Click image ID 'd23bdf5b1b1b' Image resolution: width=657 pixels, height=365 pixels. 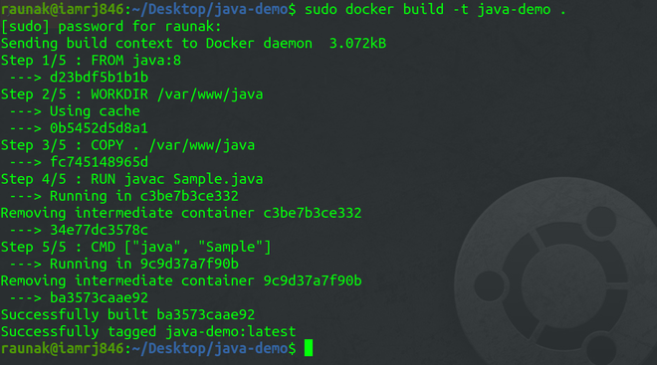click(x=99, y=77)
